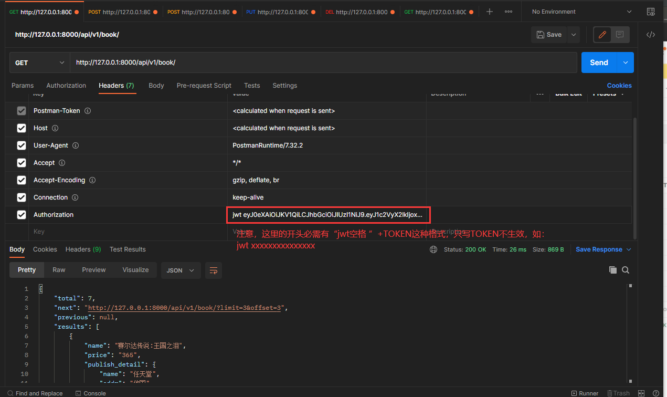Expand the Send button dropdown arrow
Viewport: 667px width, 397px height.
626,62
